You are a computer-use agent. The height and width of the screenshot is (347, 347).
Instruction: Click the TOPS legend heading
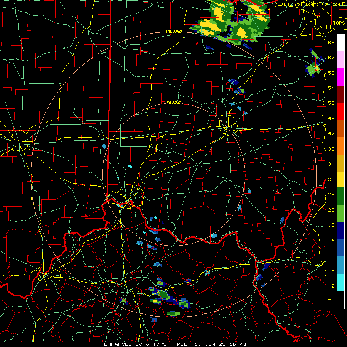tap(339, 23)
